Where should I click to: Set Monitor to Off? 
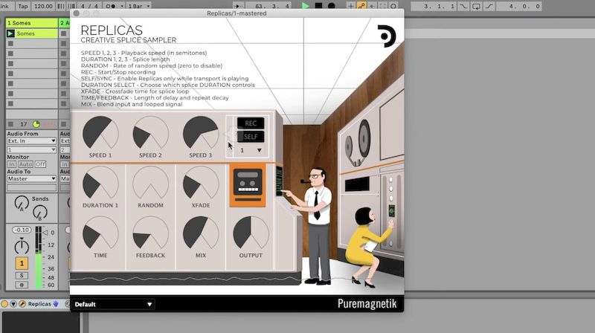pyautogui.click(x=40, y=164)
